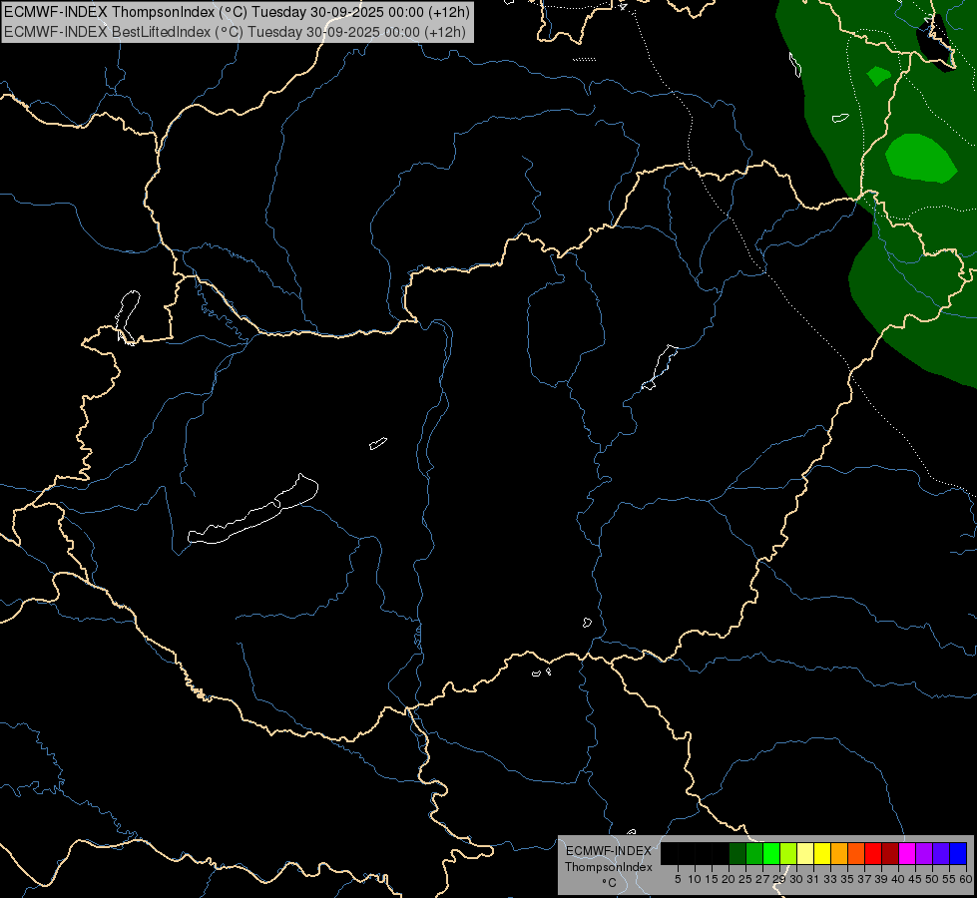Click the legend tick value '45'
Viewport: 977px width, 898px height.
pos(915,879)
